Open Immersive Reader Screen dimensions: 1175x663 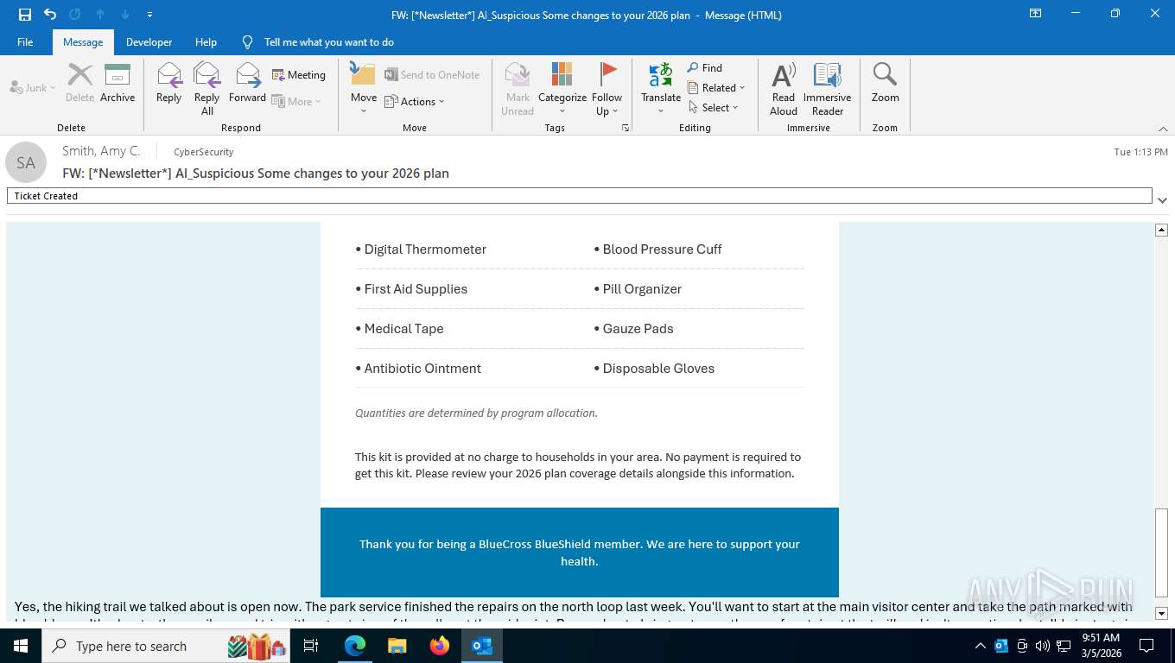tap(828, 89)
